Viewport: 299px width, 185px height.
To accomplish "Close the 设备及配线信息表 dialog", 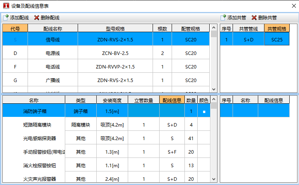I will (x=294, y=6).
